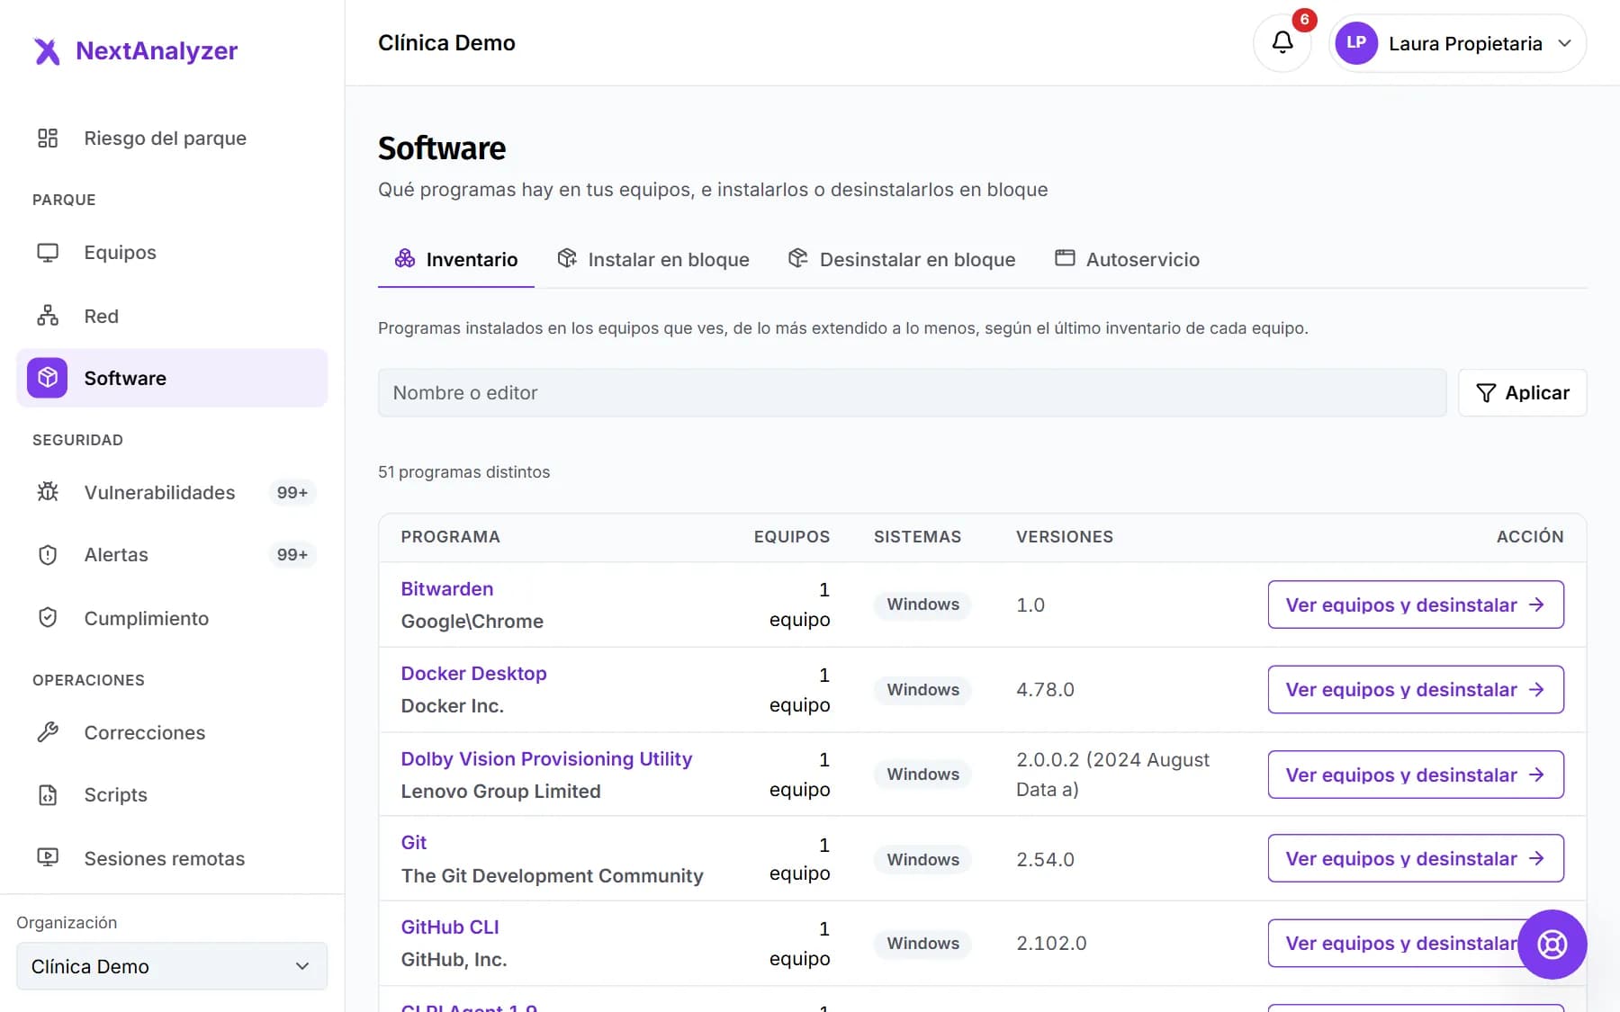The image size is (1620, 1012).
Task: Open Sesiones remotas page
Action: pyautogui.click(x=172, y=858)
